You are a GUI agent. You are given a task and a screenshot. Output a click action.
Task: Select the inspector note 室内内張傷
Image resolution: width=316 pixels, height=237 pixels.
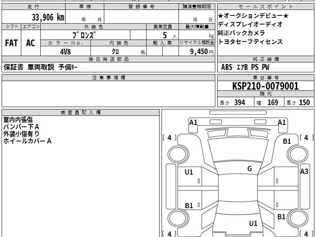tap(18, 120)
